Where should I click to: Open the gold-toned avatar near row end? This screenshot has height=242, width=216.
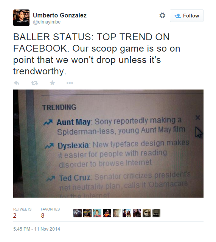146,213
